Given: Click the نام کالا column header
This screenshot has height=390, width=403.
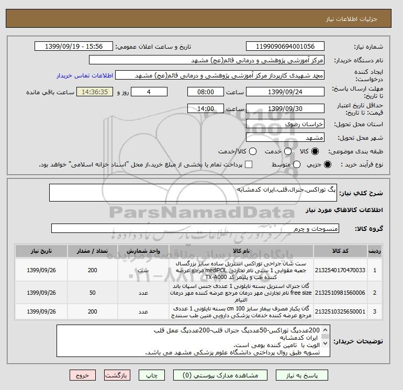Looking at the screenshot, I should (241, 251).
